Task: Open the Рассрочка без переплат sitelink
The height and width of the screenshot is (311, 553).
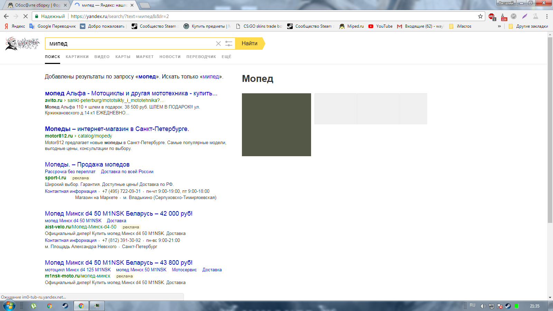Action: click(x=70, y=172)
